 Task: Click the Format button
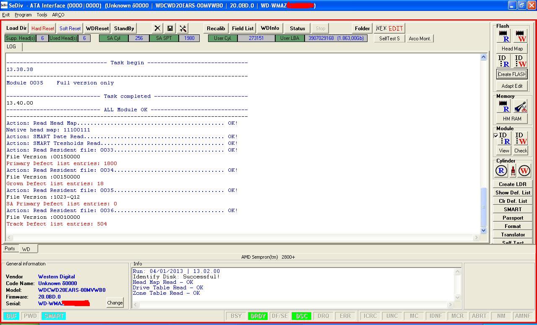coord(513,226)
